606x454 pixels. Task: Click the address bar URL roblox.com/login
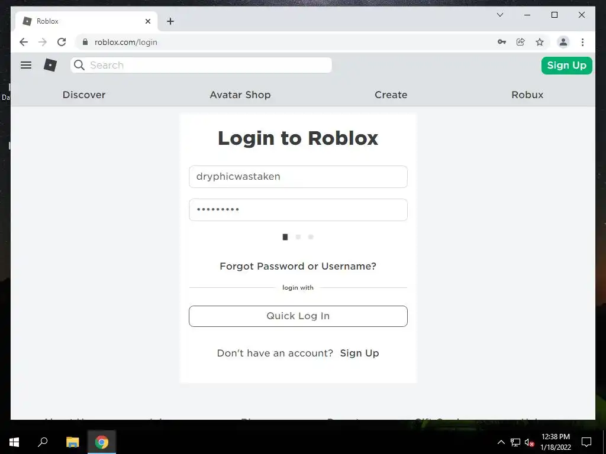(x=126, y=42)
